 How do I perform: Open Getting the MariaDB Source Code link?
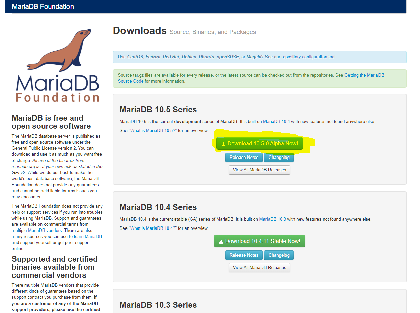(251, 78)
